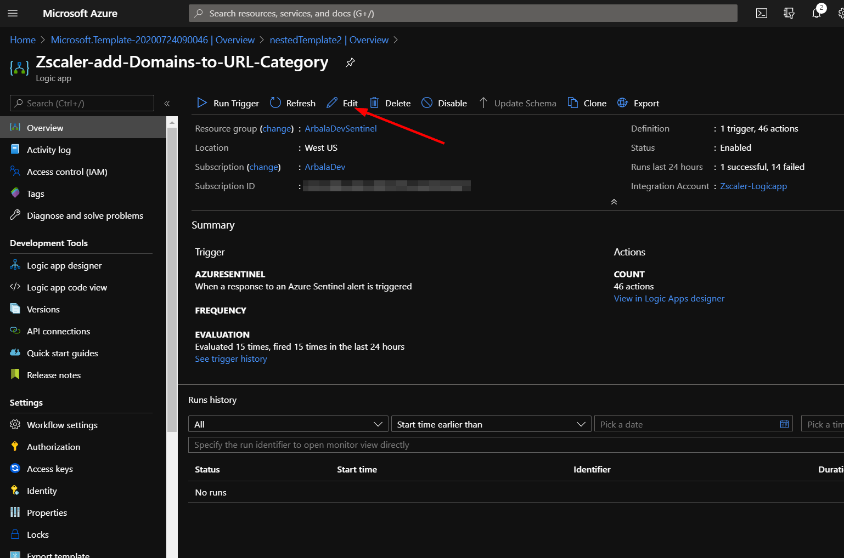
Task: Click the Export globe icon
Action: 622,103
